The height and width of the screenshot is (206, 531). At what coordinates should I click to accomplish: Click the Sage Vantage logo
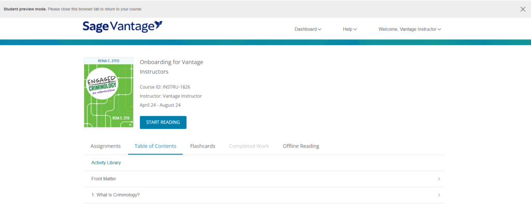pyautogui.click(x=122, y=27)
